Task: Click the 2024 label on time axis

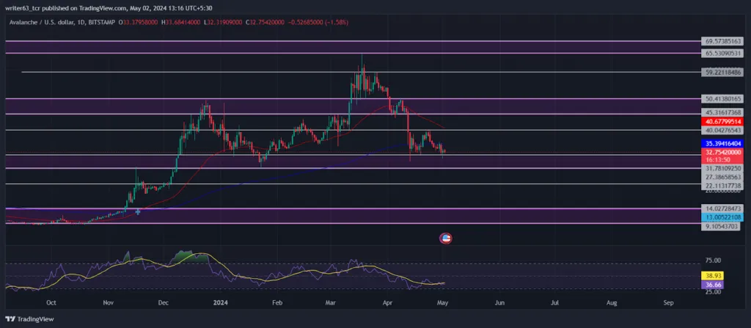Action: 220,303
